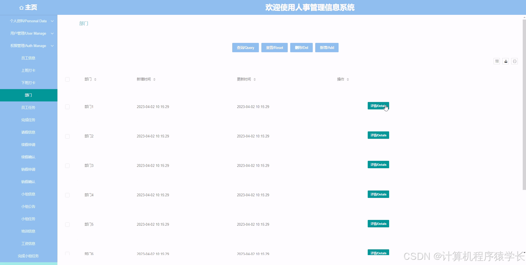Toggle the select-all checkbox in the table header
This screenshot has height=265, width=526.
(x=67, y=79)
